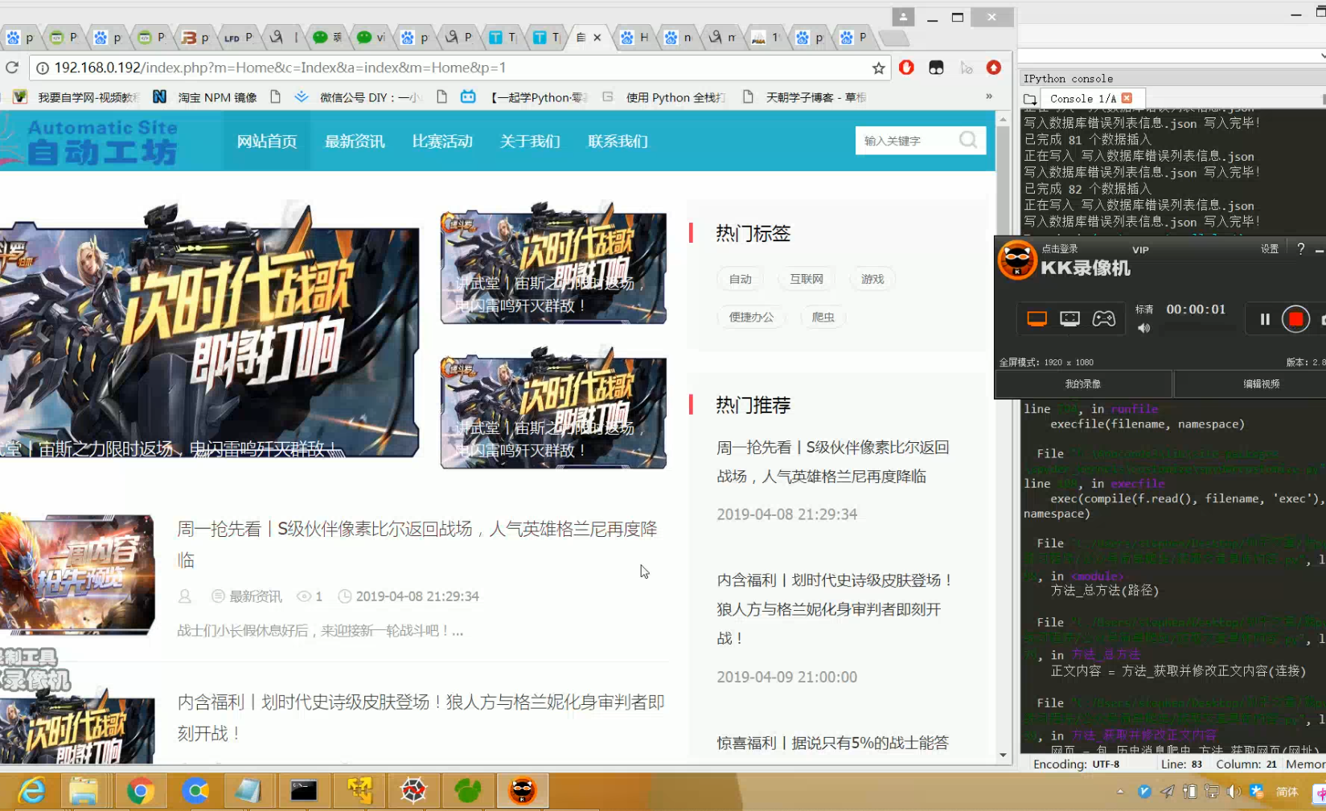Image resolution: width=1326 pixels, height=811 pixels.
Task: Click the search magnifier on the website header
Action: click(x=968, y=140)
